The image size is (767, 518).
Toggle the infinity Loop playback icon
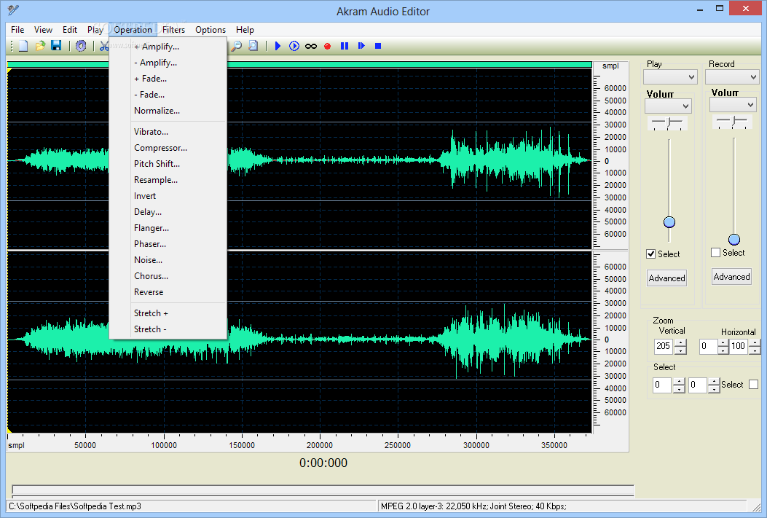coord(310,46)
